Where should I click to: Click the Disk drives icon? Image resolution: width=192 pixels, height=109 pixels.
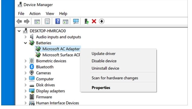32,85
